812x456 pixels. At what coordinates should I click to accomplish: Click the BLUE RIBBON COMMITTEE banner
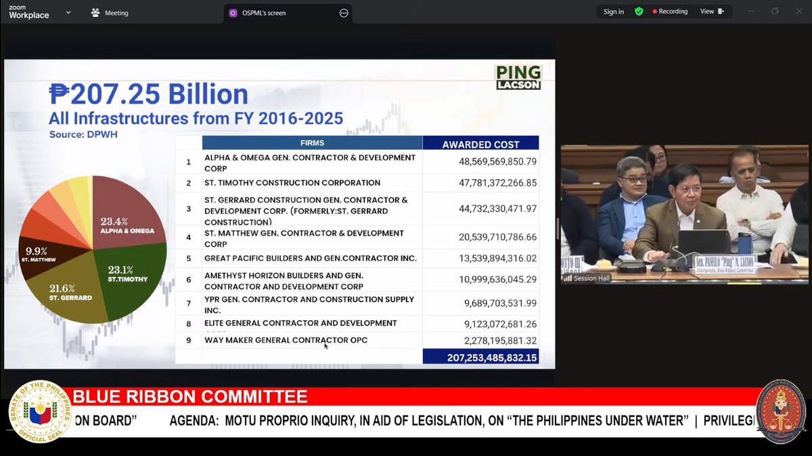[x=189, y=397]
